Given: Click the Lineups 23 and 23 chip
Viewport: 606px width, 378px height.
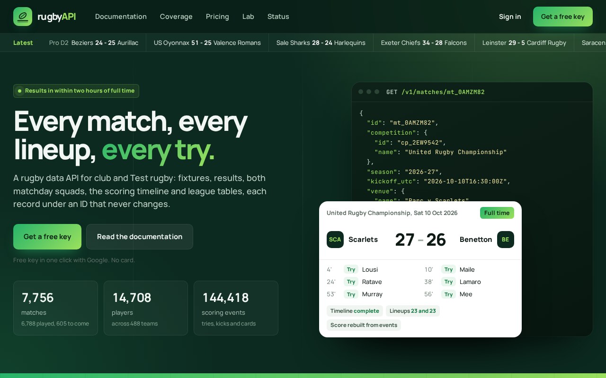Looking at the screenshot, I should click(x=413, y=311).
